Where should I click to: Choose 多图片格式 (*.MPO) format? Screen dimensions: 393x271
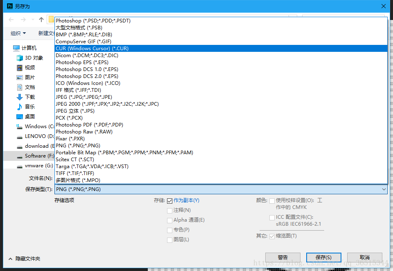tap(221, 180)
